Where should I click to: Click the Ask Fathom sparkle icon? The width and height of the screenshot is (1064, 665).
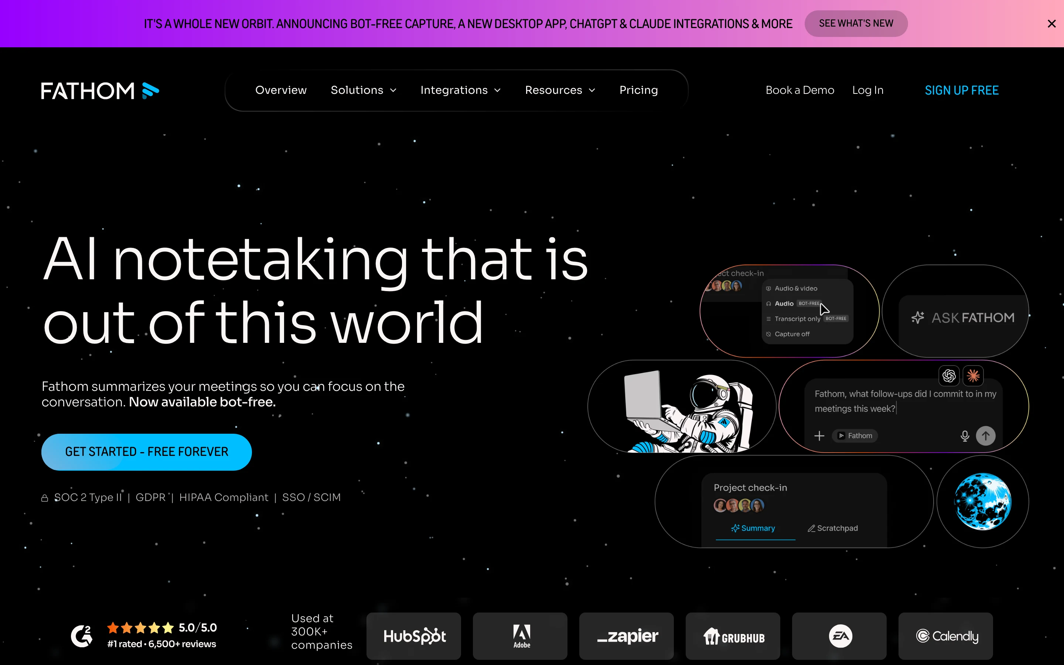pos(918,318)
